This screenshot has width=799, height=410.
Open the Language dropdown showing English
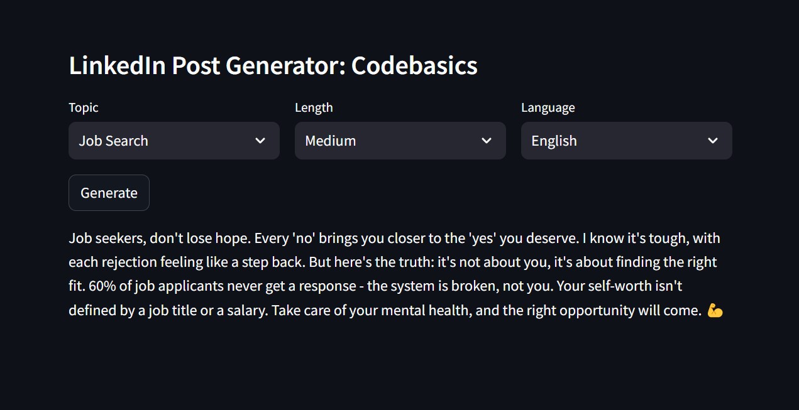pyautogui.click(x=616, y=141)
